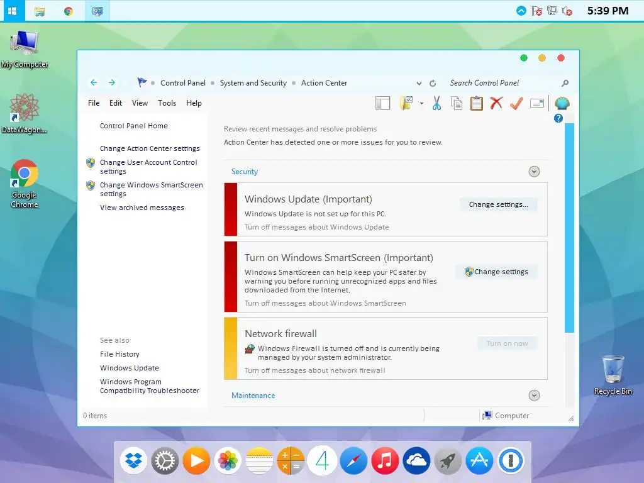Expand the Maintenance section chevron
Viewport: 644px width, 483px height.
coord(534,395)
